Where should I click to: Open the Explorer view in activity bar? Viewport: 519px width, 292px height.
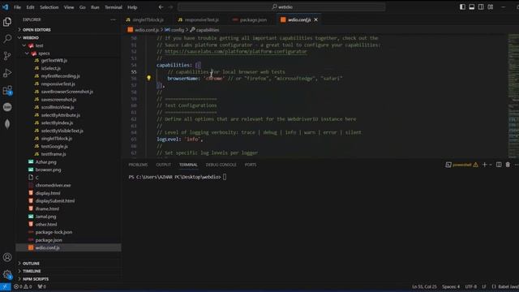[7, 22]
